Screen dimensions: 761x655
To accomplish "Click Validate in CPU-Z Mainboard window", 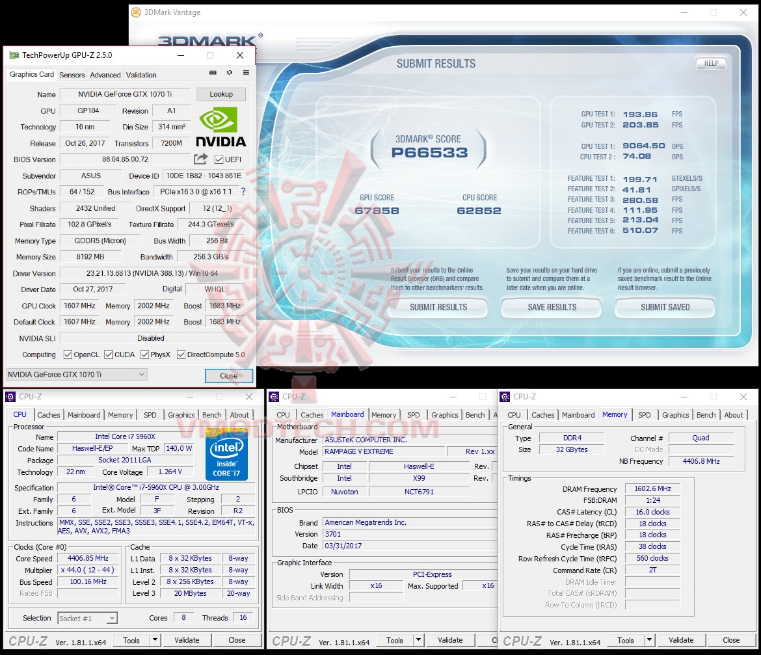I will (450, 640).
